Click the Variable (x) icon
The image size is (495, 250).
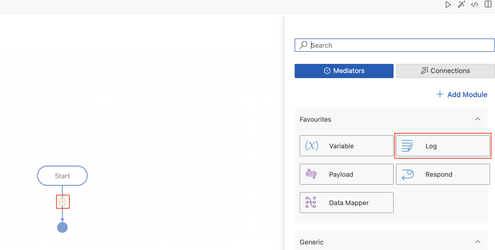pyautogui.click(x=312, y=146)
